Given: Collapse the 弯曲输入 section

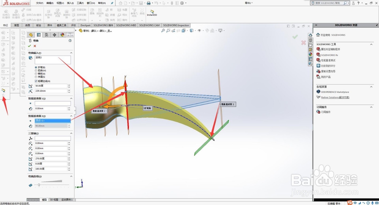Looking at the screenshot, I should 71,53.
